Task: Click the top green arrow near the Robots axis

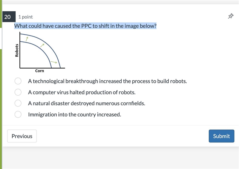Action: [27, 39]
